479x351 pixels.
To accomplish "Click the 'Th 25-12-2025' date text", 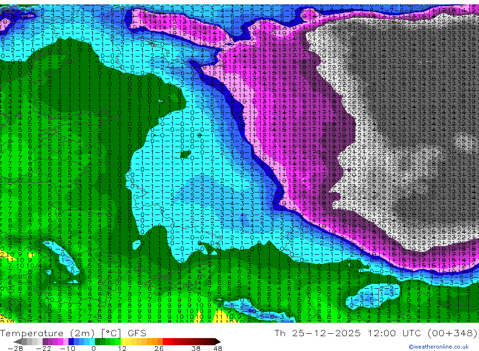I will pyautogui.click(x=318, y=333).
